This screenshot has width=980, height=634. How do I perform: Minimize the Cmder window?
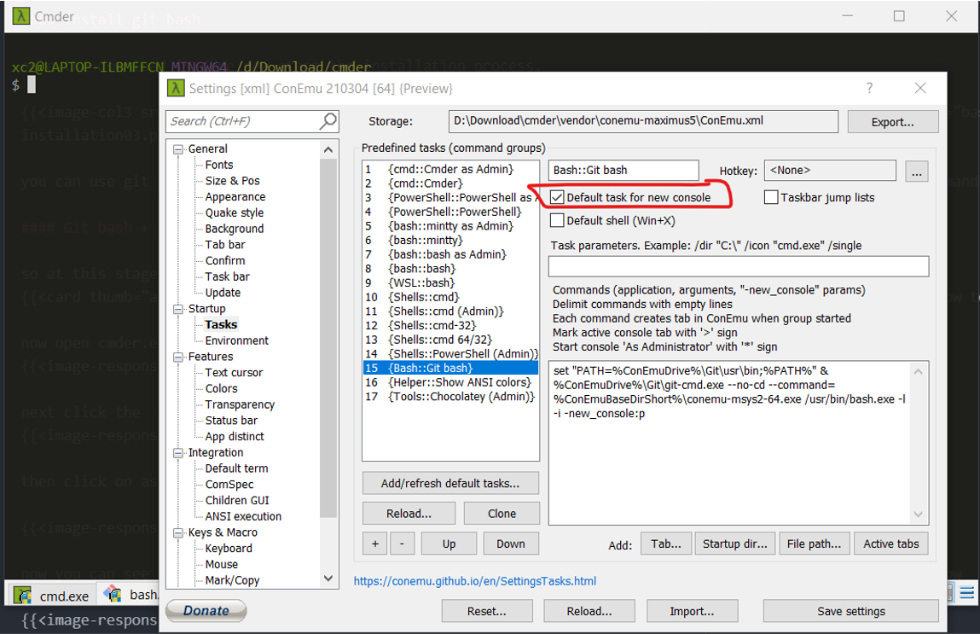coord(848,16)
